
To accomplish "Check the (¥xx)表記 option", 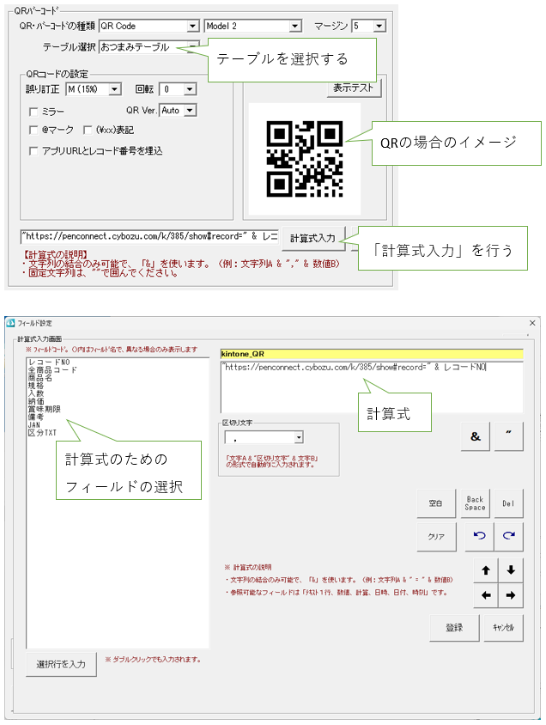I will [88, 130].
